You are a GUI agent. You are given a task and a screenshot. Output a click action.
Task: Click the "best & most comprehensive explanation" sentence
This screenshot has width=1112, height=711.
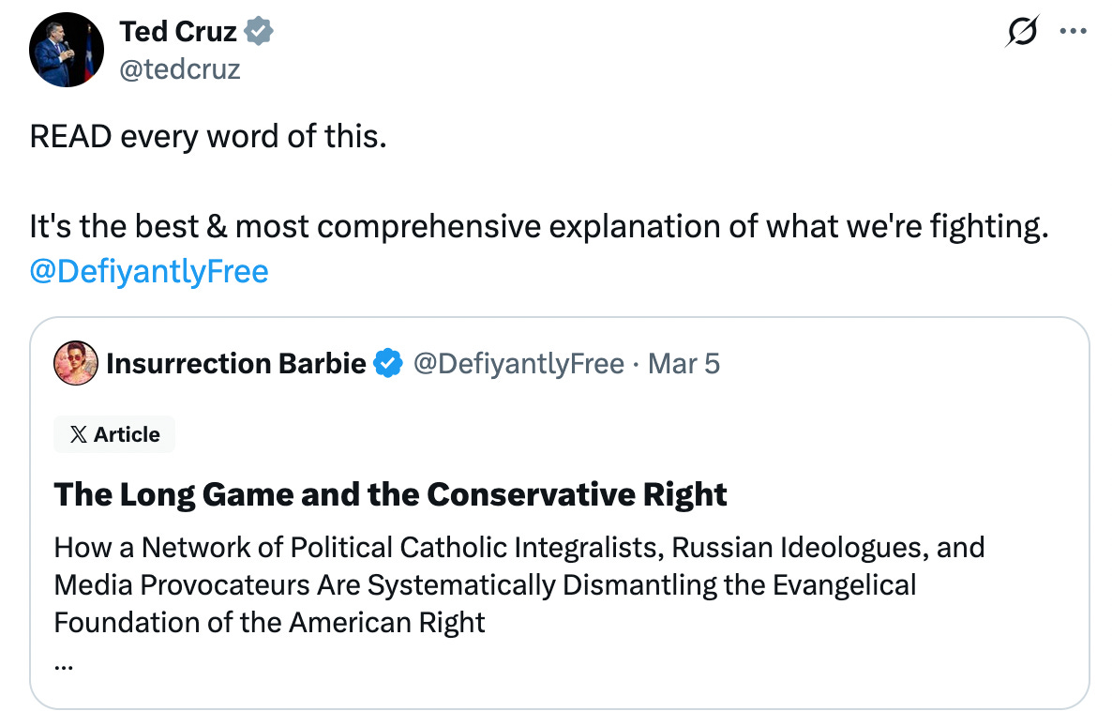pos(537,227)
